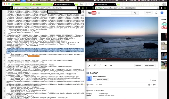Toggle theater mode in video player
This screenshot has height=99, width=169.
[x=153, y=60]
